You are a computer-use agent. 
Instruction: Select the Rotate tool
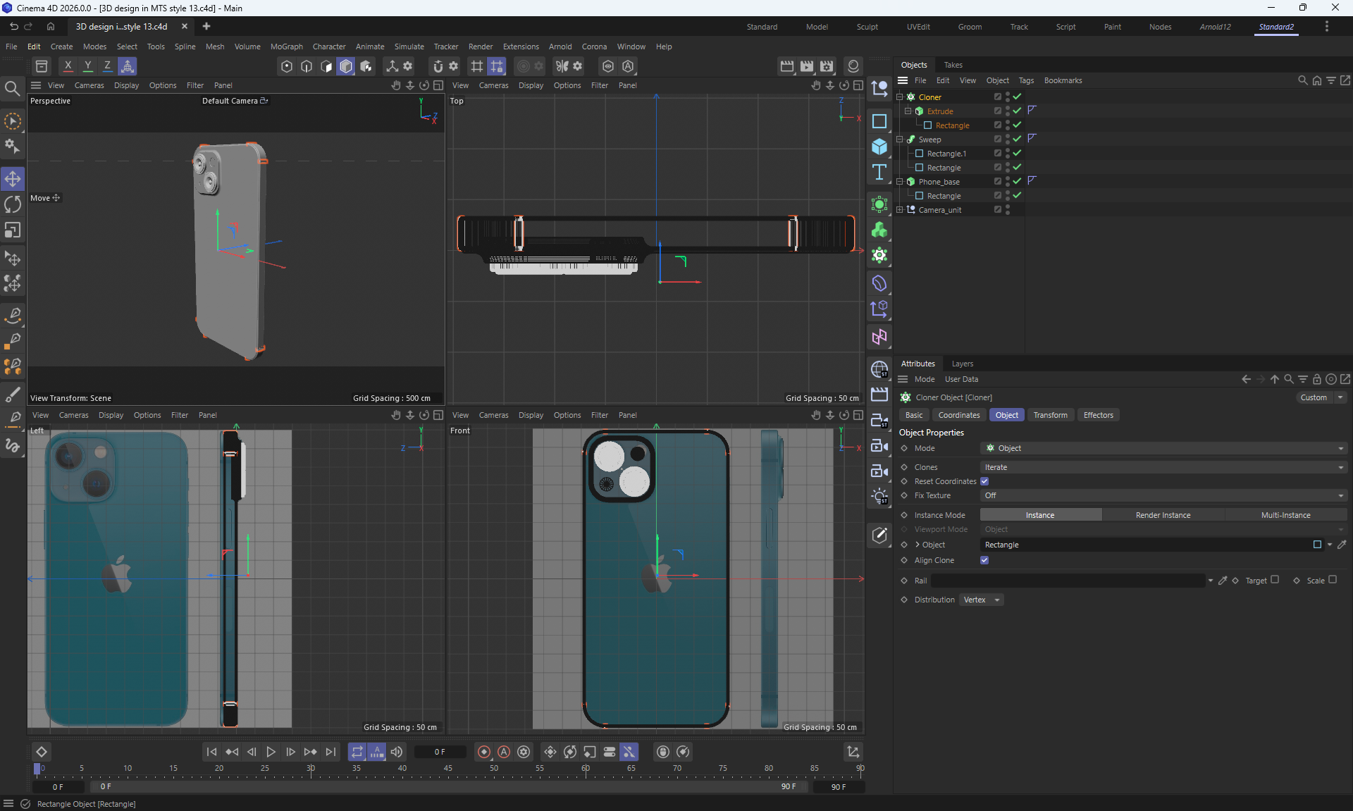pos(13,204)
